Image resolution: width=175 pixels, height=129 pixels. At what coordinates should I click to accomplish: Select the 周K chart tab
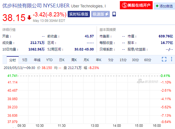coord(74,60)
